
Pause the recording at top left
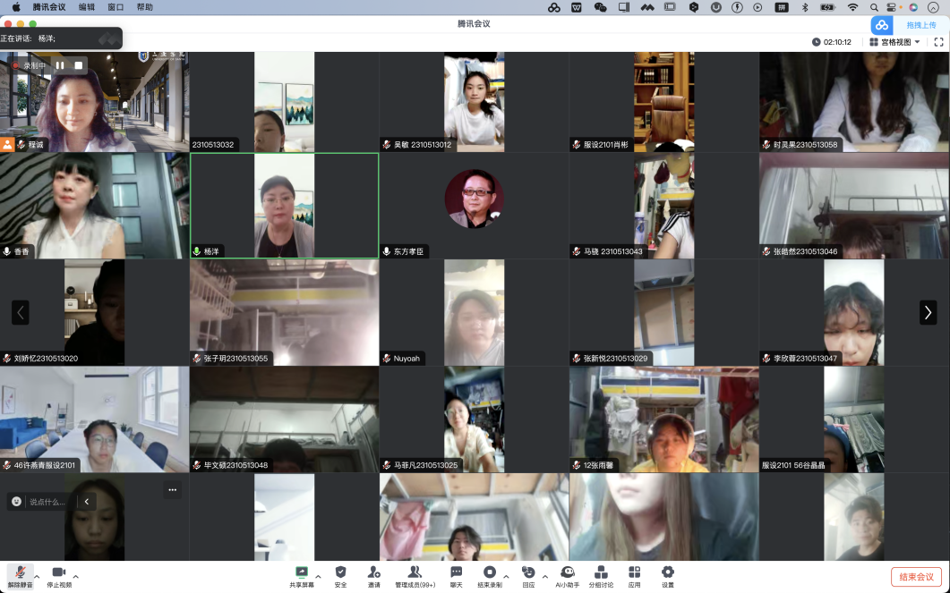(x=60, y=65)
